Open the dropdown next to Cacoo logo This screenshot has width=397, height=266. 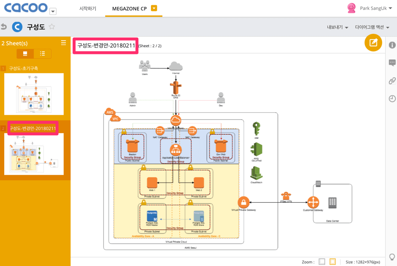point(53,11)
